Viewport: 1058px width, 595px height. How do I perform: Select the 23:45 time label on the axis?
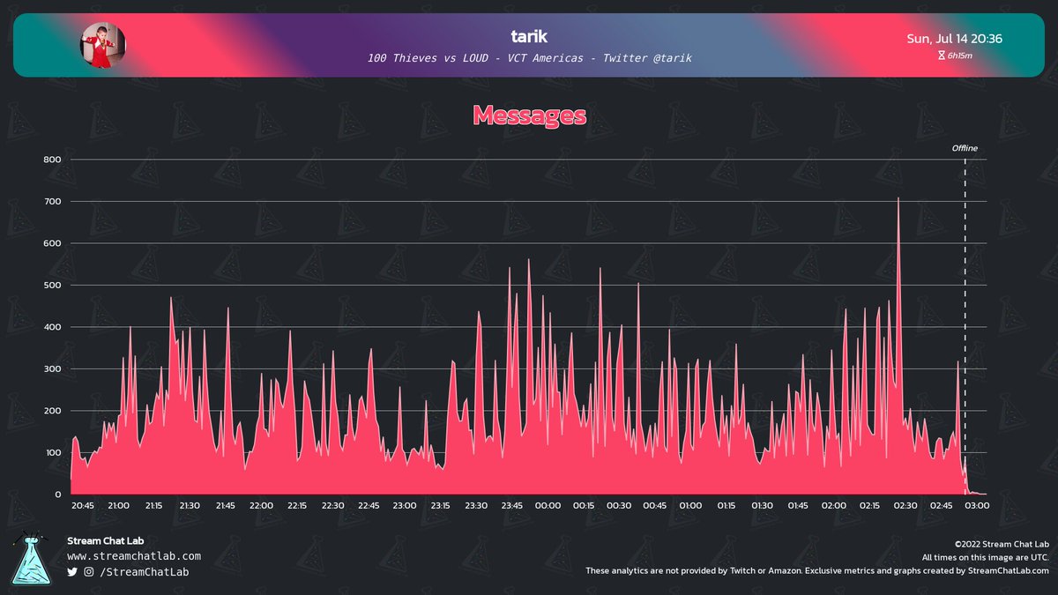click(511, 505)
